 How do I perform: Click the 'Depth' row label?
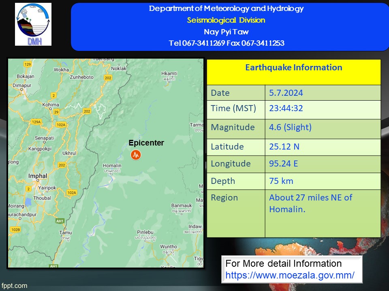(223, 181)
